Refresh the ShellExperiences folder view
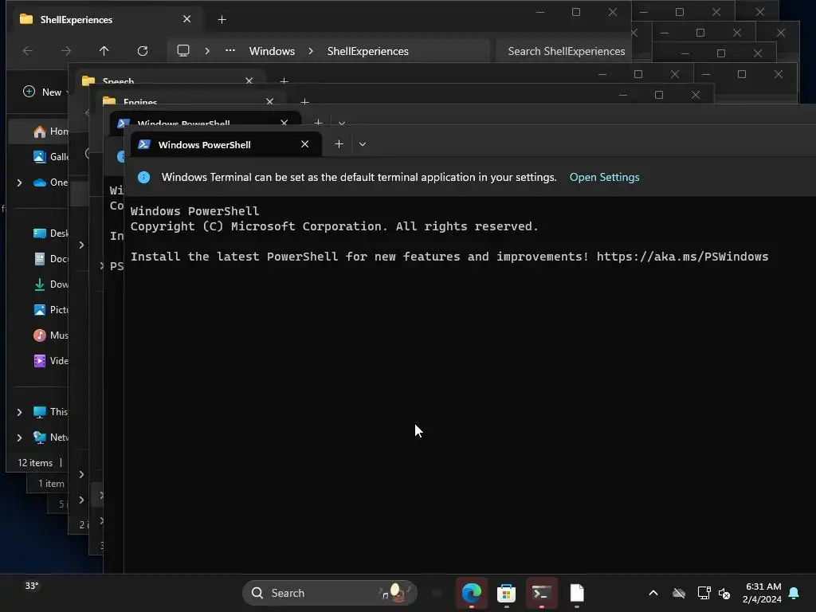This screenshot has height=612, width=816. pyautogui.click(x=143, y=50)
